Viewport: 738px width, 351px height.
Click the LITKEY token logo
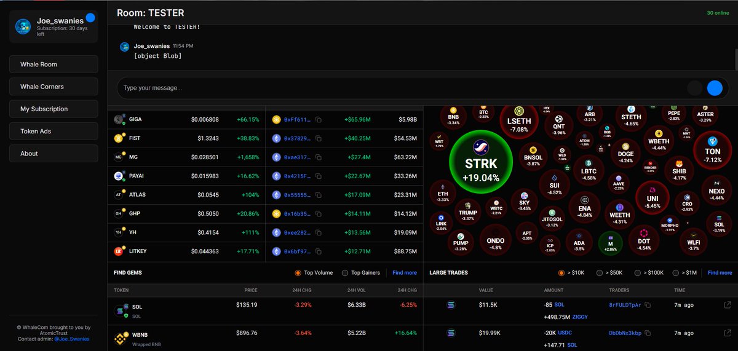[x=119, y=251]
